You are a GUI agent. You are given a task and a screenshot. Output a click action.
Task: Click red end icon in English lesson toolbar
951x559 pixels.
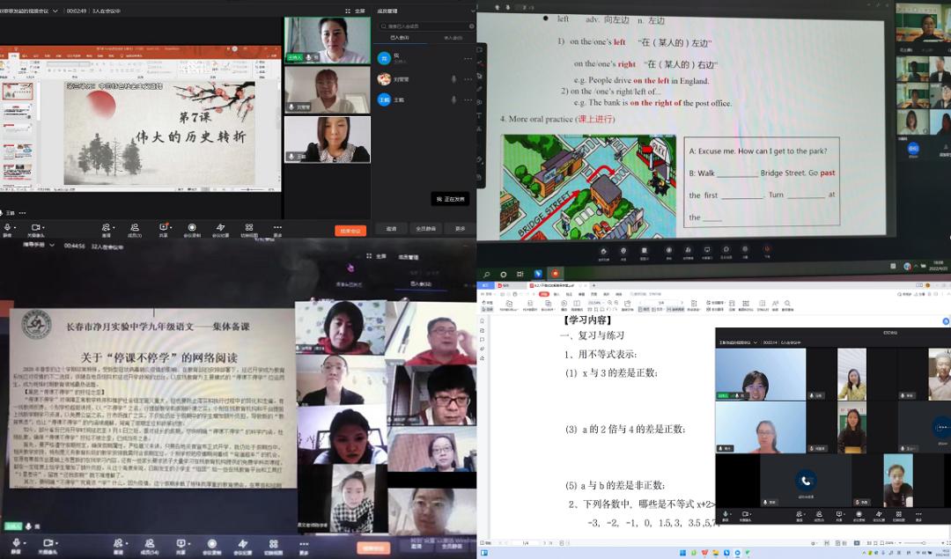pos(767,249)
